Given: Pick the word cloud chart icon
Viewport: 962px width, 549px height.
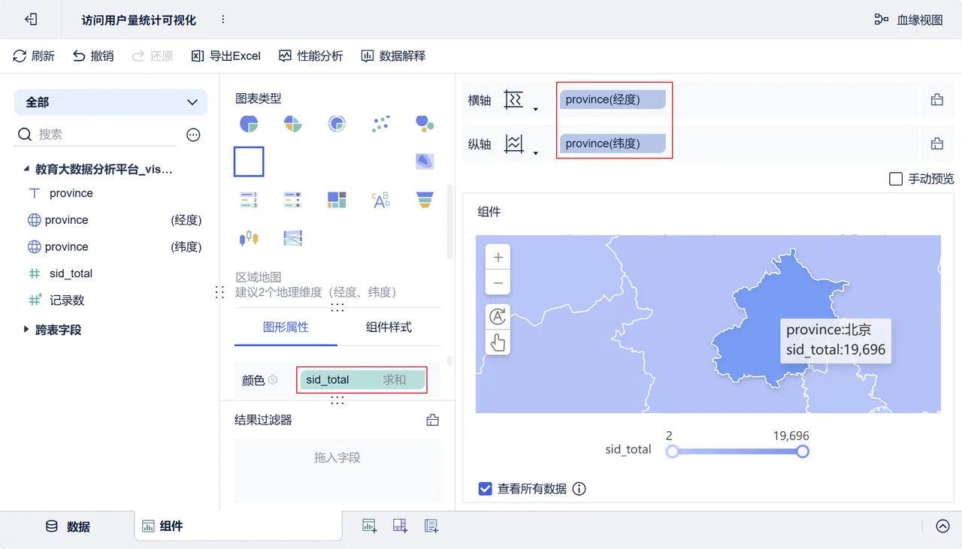Looking at the screenshot, I should [381, 200].
